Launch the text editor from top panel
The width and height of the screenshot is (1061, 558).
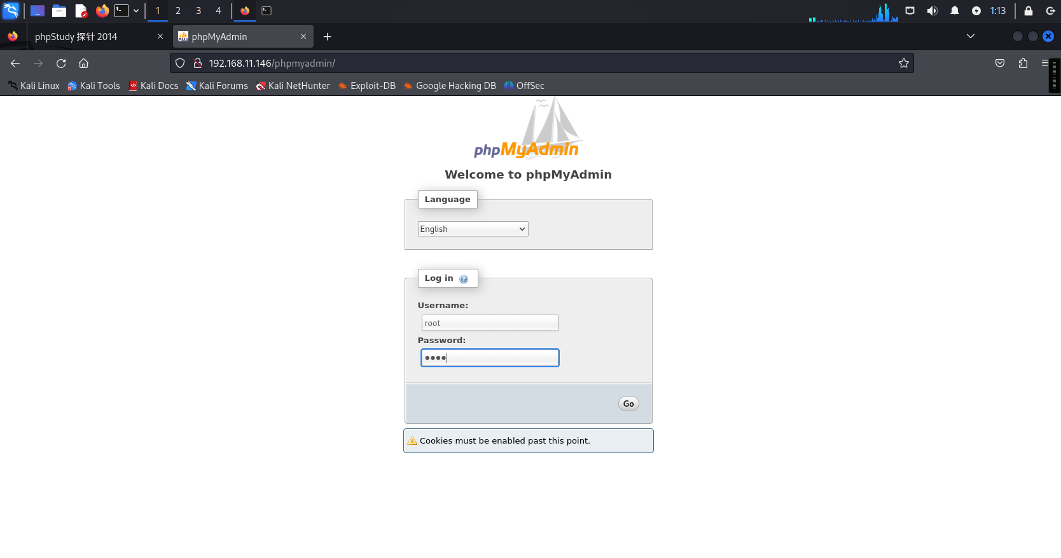(x=81, y=11)
